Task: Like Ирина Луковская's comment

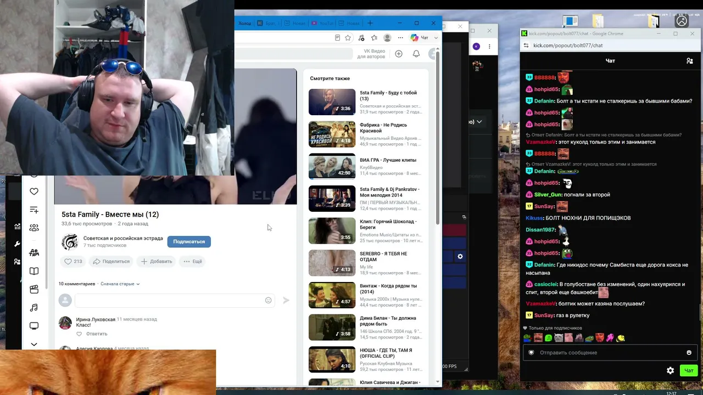Action: tap(79, 334)
